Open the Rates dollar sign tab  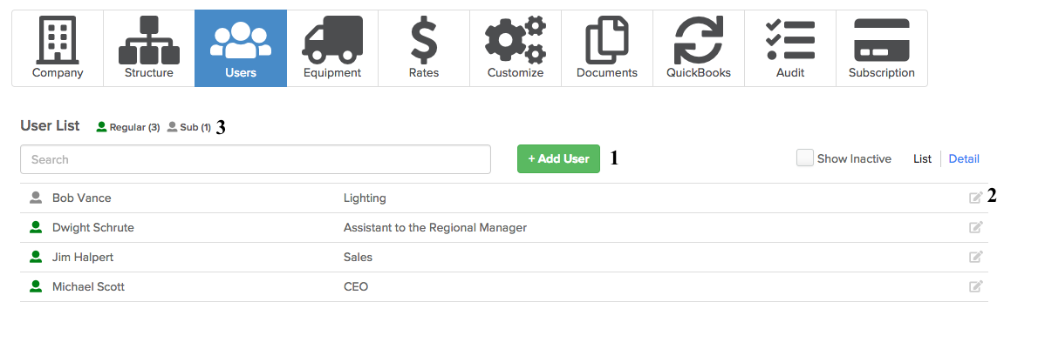pos(424,49)
